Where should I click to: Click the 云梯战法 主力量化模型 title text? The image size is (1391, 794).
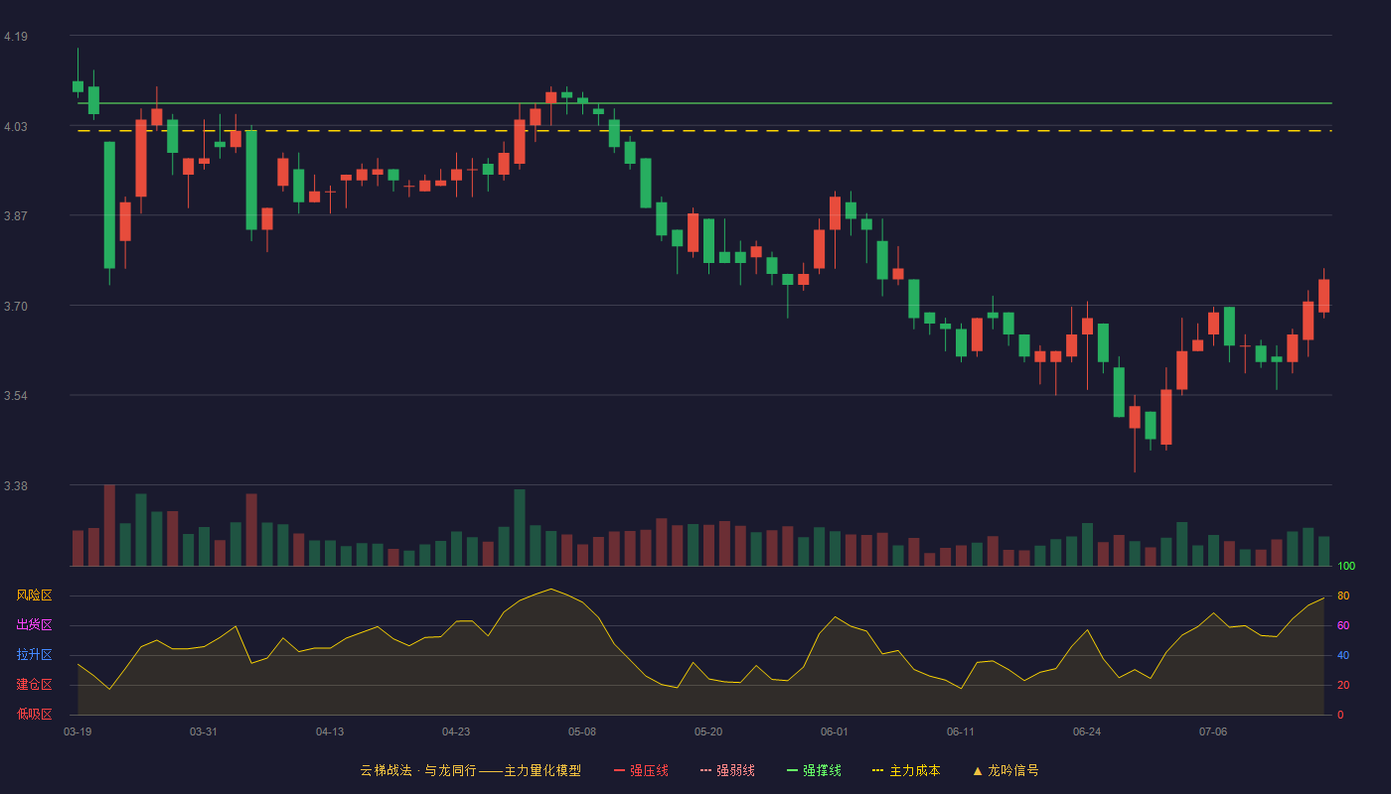(x=470, y=770)
